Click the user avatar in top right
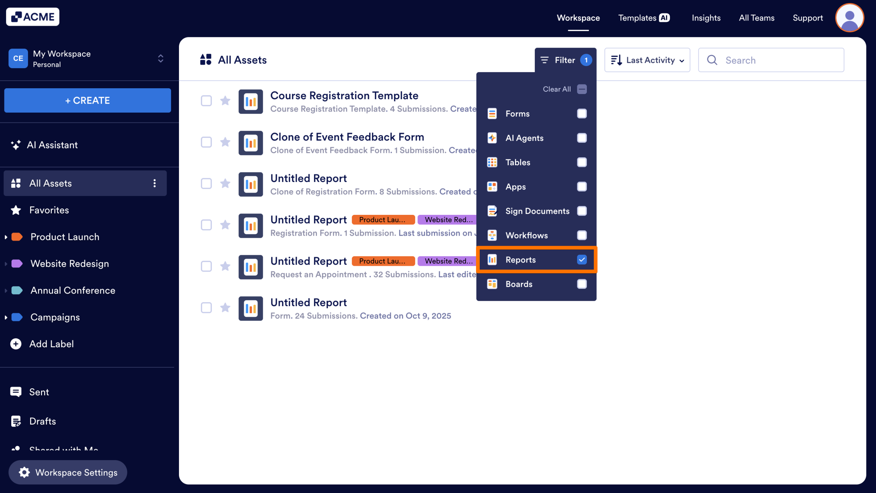The image size is (876, 493). click(850, 17)
